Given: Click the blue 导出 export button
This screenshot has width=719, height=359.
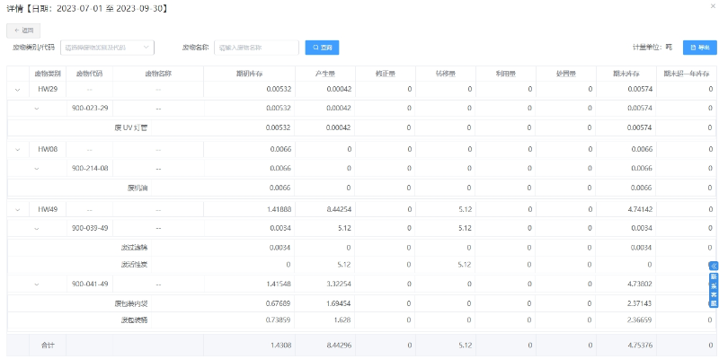Looking at the screenshot, I should tap(698, 48).
